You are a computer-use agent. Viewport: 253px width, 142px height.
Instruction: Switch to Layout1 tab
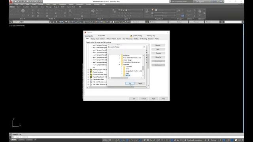[x=21, y=140]
